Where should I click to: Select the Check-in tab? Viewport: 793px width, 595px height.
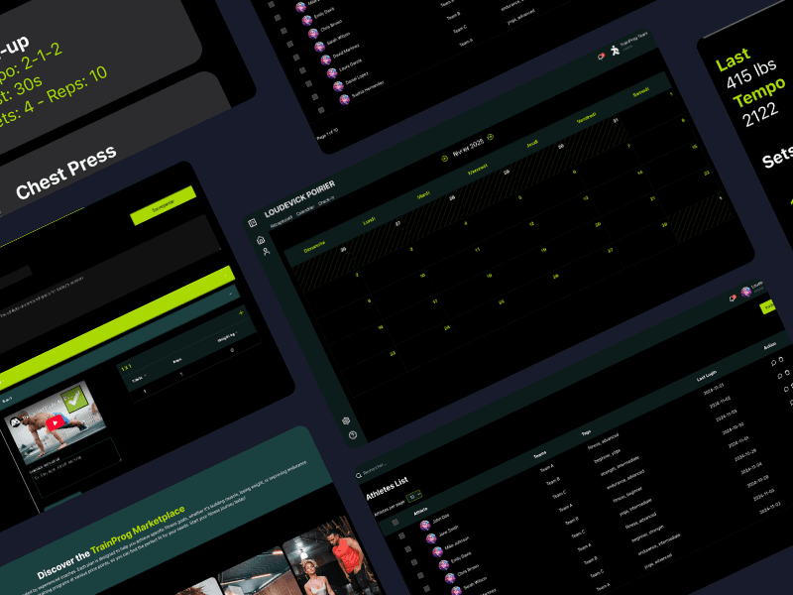tap(328, 198)
